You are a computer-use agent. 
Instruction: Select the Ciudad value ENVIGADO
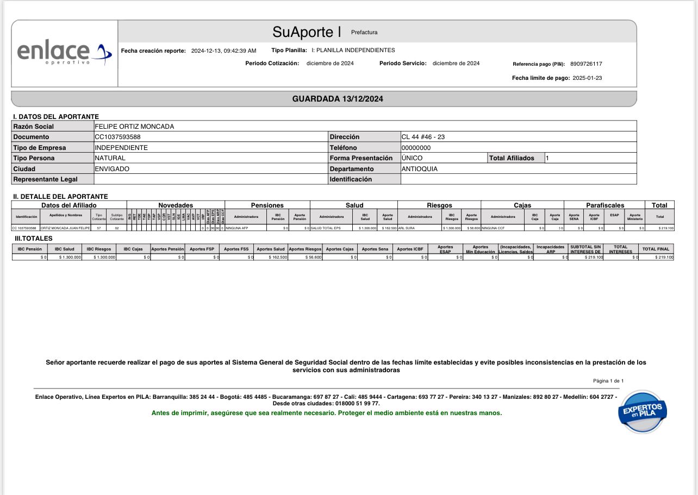[x=112, y=169]
